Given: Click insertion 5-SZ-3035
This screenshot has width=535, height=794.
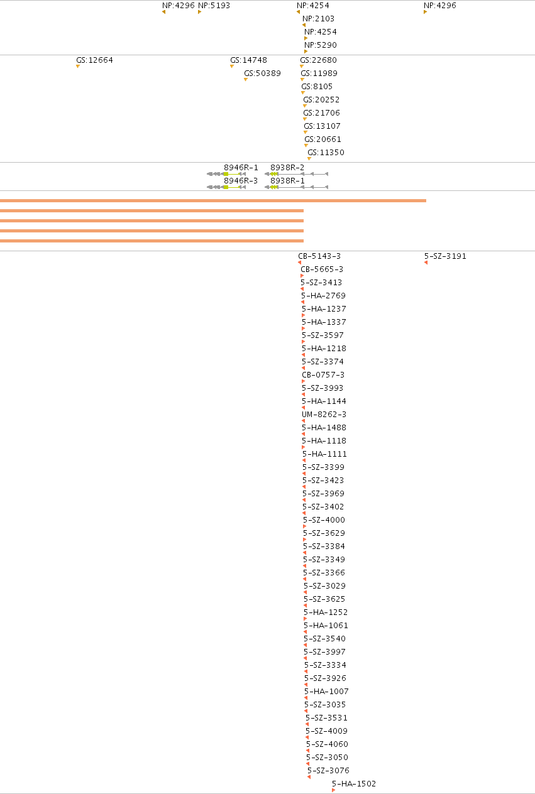Looking at the screenshot, I should pyautogui.click(x=325, y=705).
